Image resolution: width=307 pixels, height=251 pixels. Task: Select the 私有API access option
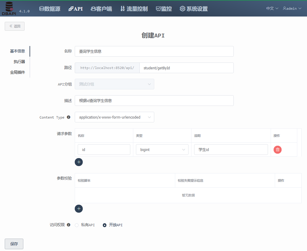(x=77, y=225)
